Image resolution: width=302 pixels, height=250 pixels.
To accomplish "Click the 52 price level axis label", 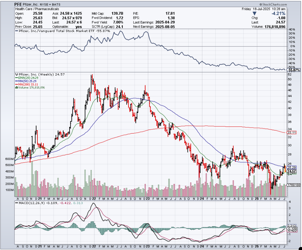I will (x=290, y=75).
